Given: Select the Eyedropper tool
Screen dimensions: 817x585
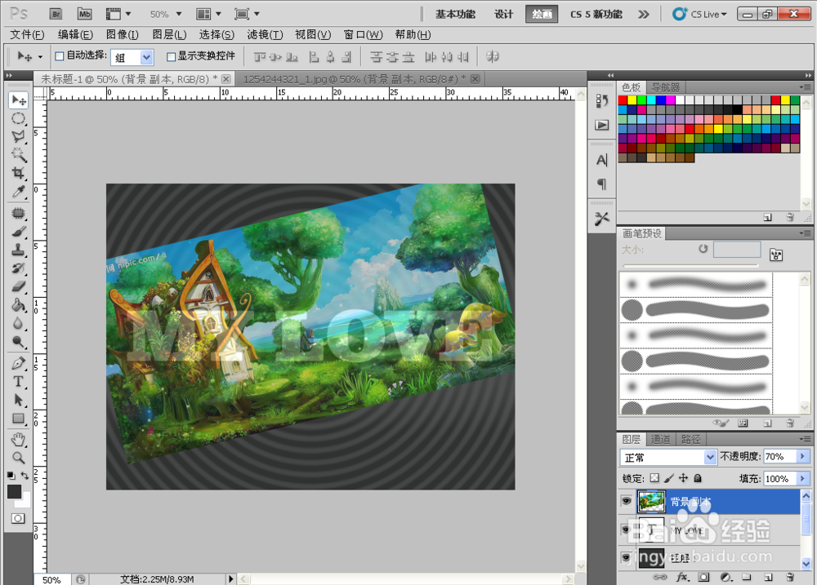Looking at the screenshot, I should [18, 190].
